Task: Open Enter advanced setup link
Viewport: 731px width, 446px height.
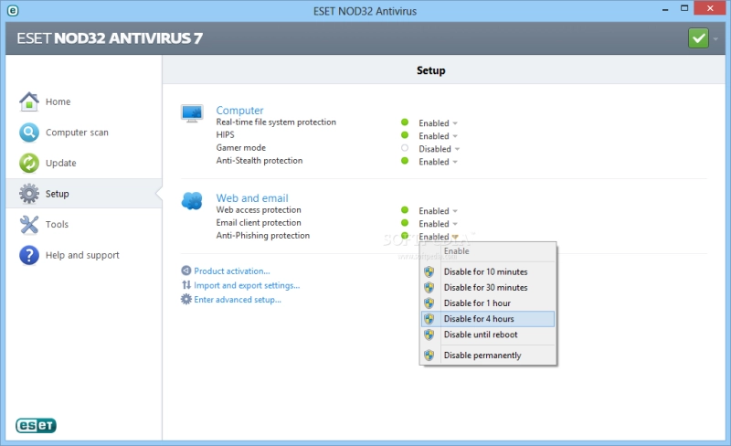Action: 238,300
